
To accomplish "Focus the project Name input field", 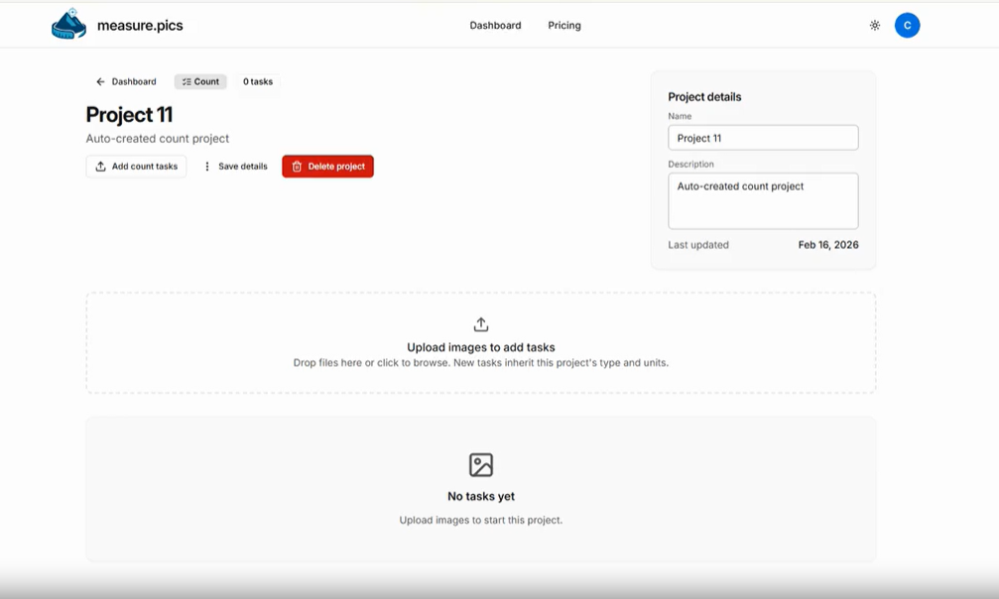I will [x=762, y=138].
